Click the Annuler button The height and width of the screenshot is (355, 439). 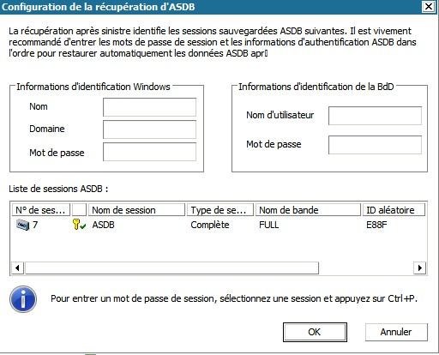coord(396,332)
